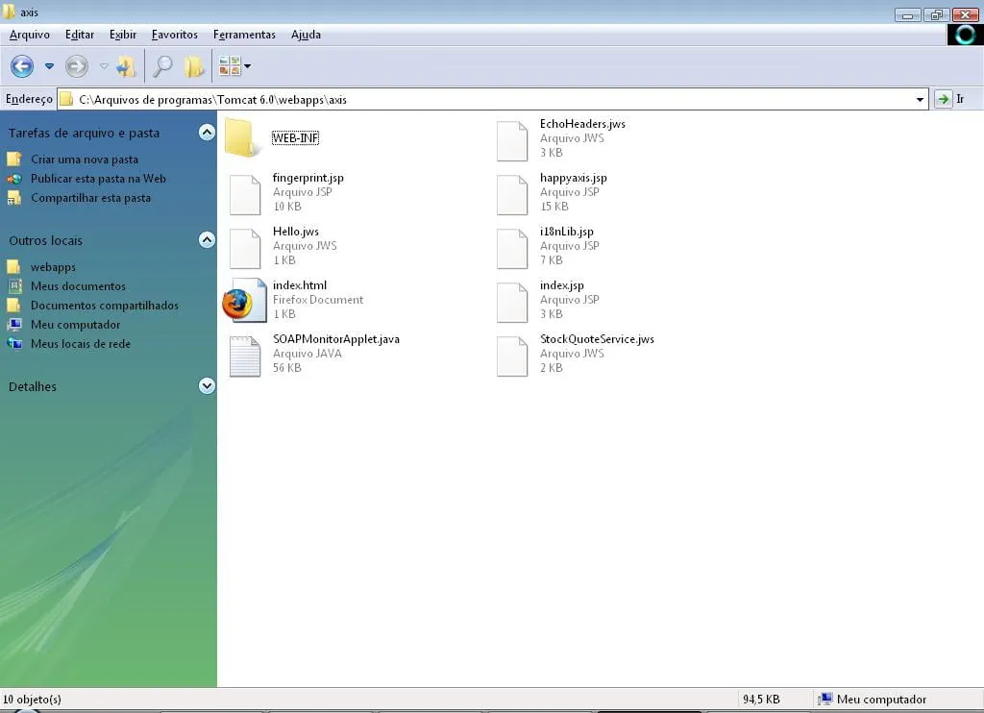Select the WEB-INF folder icon
The width and height of the screenshot is (984, 713).
click(242, 137)
